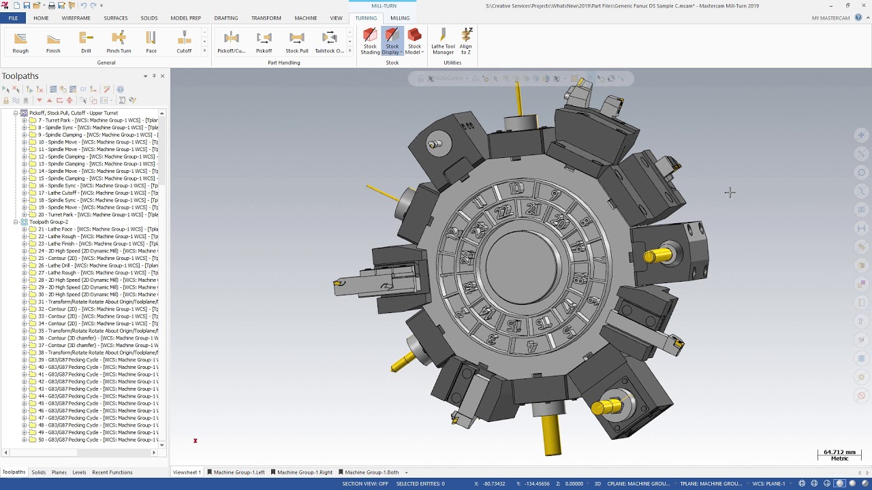Select the Rough turning toolpath
This screenshot has height=490, width=872.
20,42
